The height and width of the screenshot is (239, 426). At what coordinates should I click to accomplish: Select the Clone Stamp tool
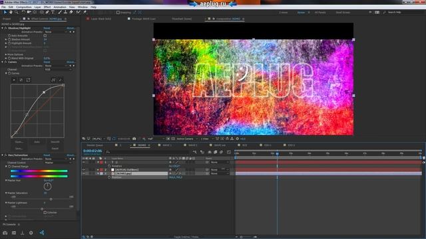(x=65, y=12)
